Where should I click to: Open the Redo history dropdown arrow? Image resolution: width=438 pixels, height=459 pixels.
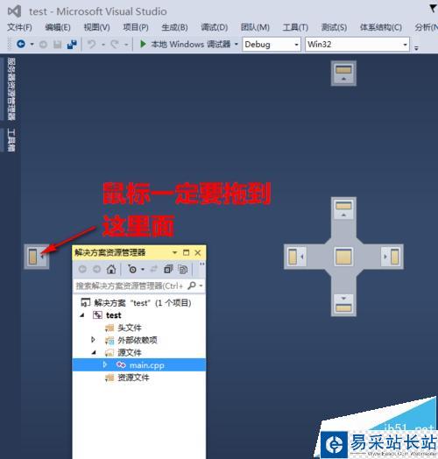point(126,45)
